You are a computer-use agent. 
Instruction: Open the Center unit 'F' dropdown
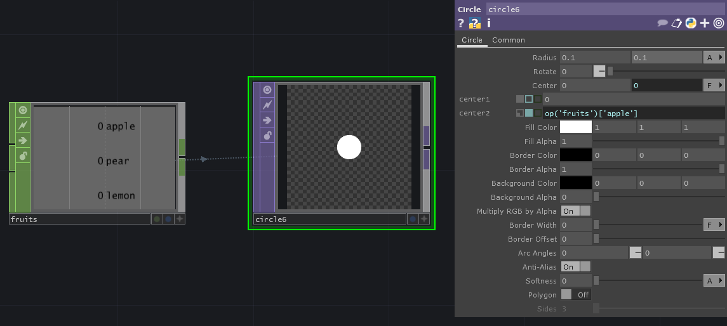pos(714,86)
